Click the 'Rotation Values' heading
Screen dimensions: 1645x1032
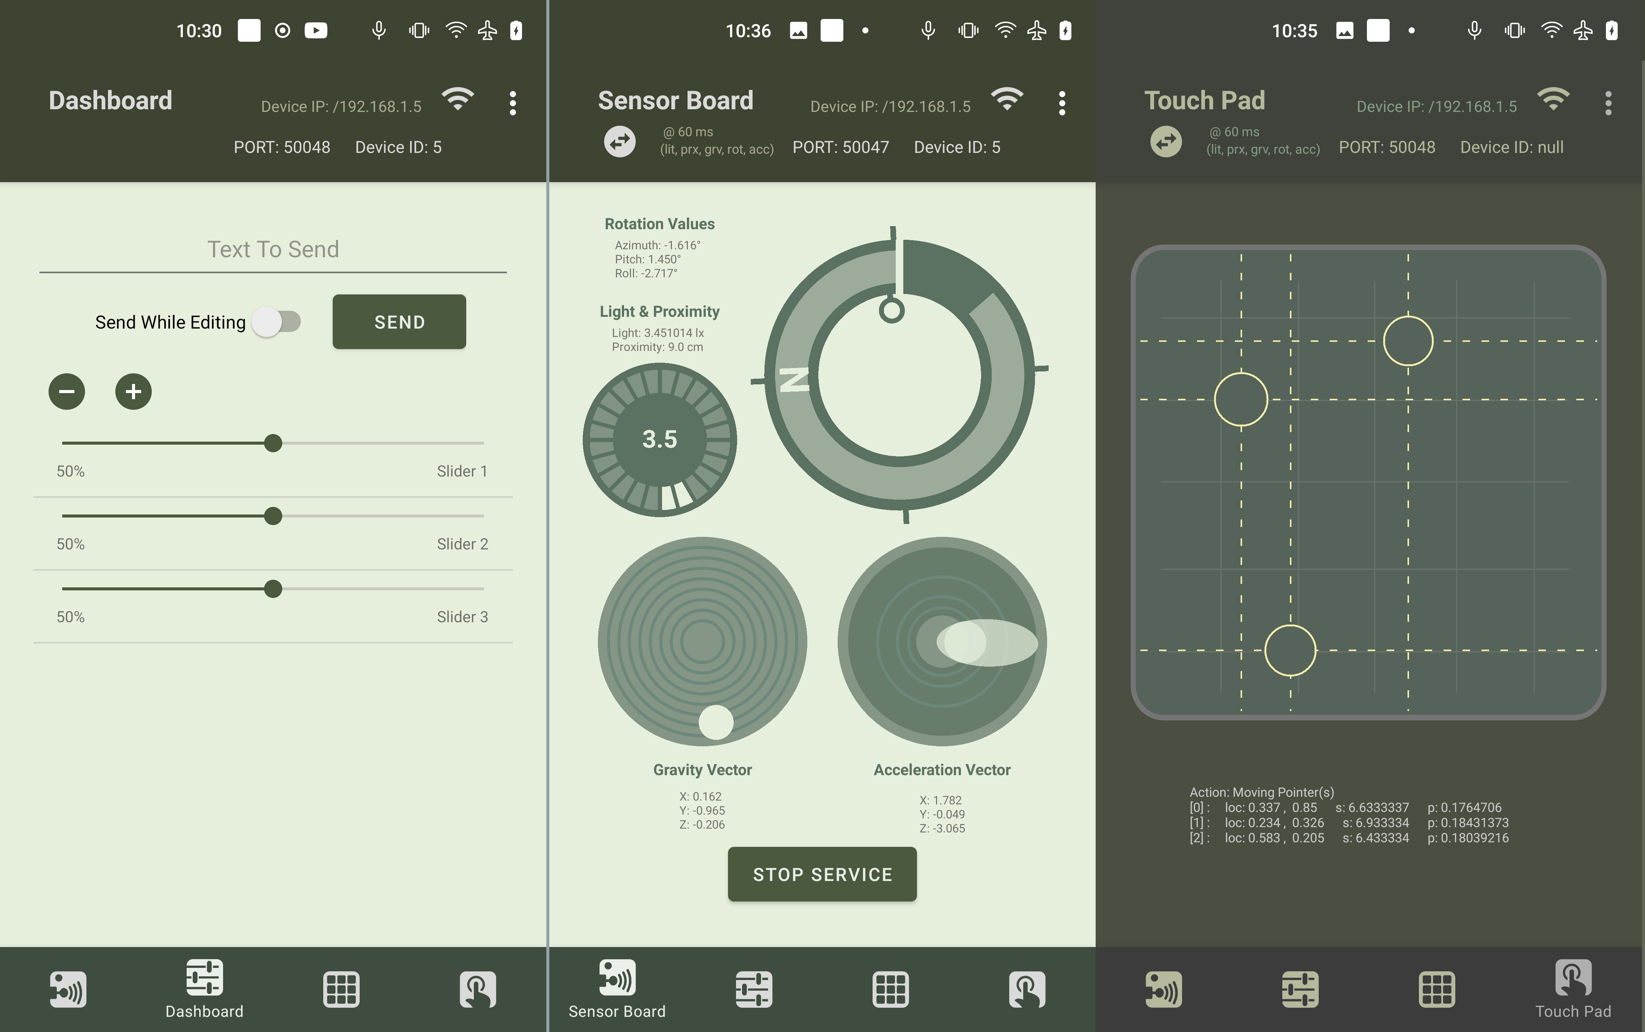click(x=660, y=224)
